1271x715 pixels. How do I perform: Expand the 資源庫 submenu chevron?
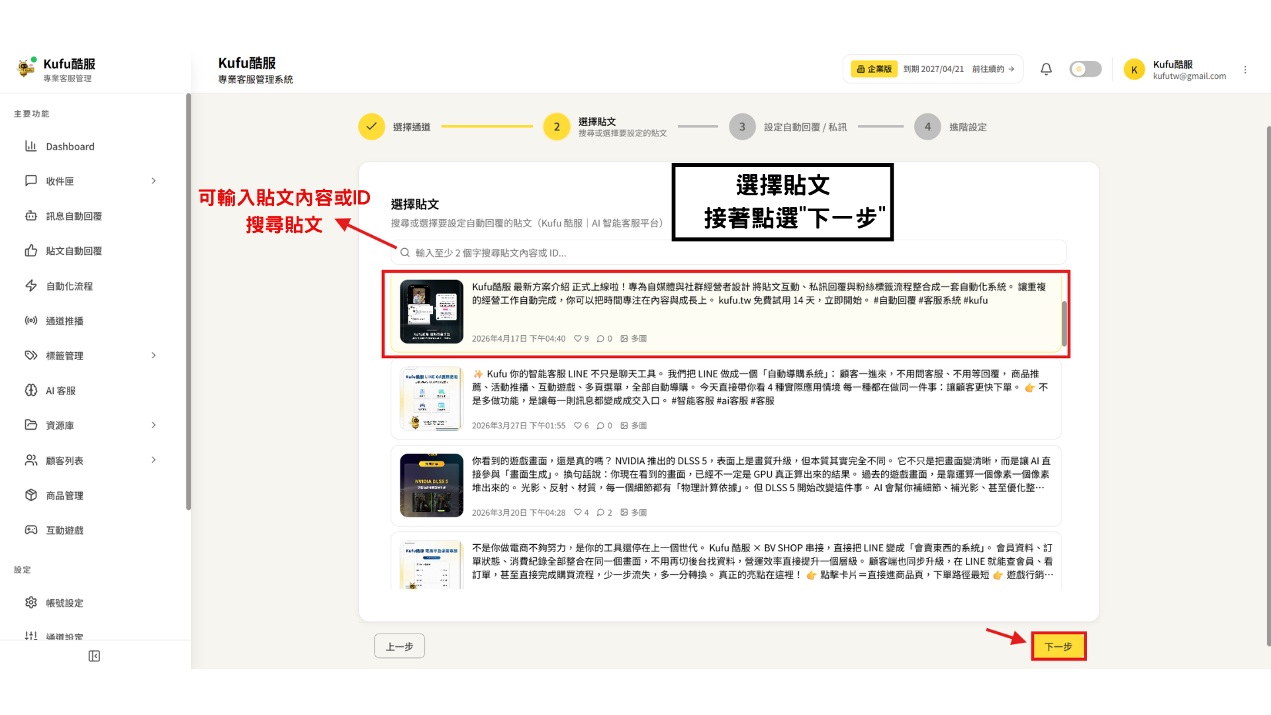click(x=154, y=425)
